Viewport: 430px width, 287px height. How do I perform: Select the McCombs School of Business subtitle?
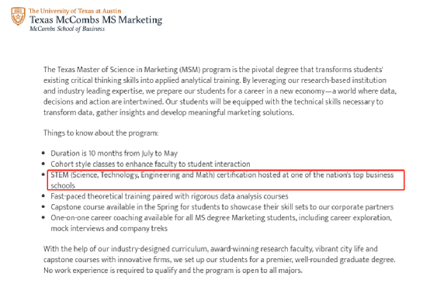[67, 29]
